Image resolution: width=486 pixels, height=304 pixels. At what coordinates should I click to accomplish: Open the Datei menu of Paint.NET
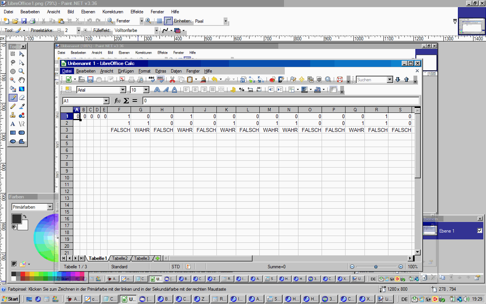coord(8,12)
